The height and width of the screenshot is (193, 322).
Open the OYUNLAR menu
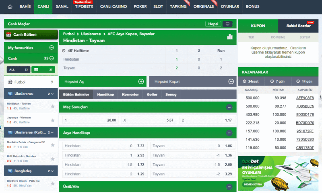[x=230, y=6]
